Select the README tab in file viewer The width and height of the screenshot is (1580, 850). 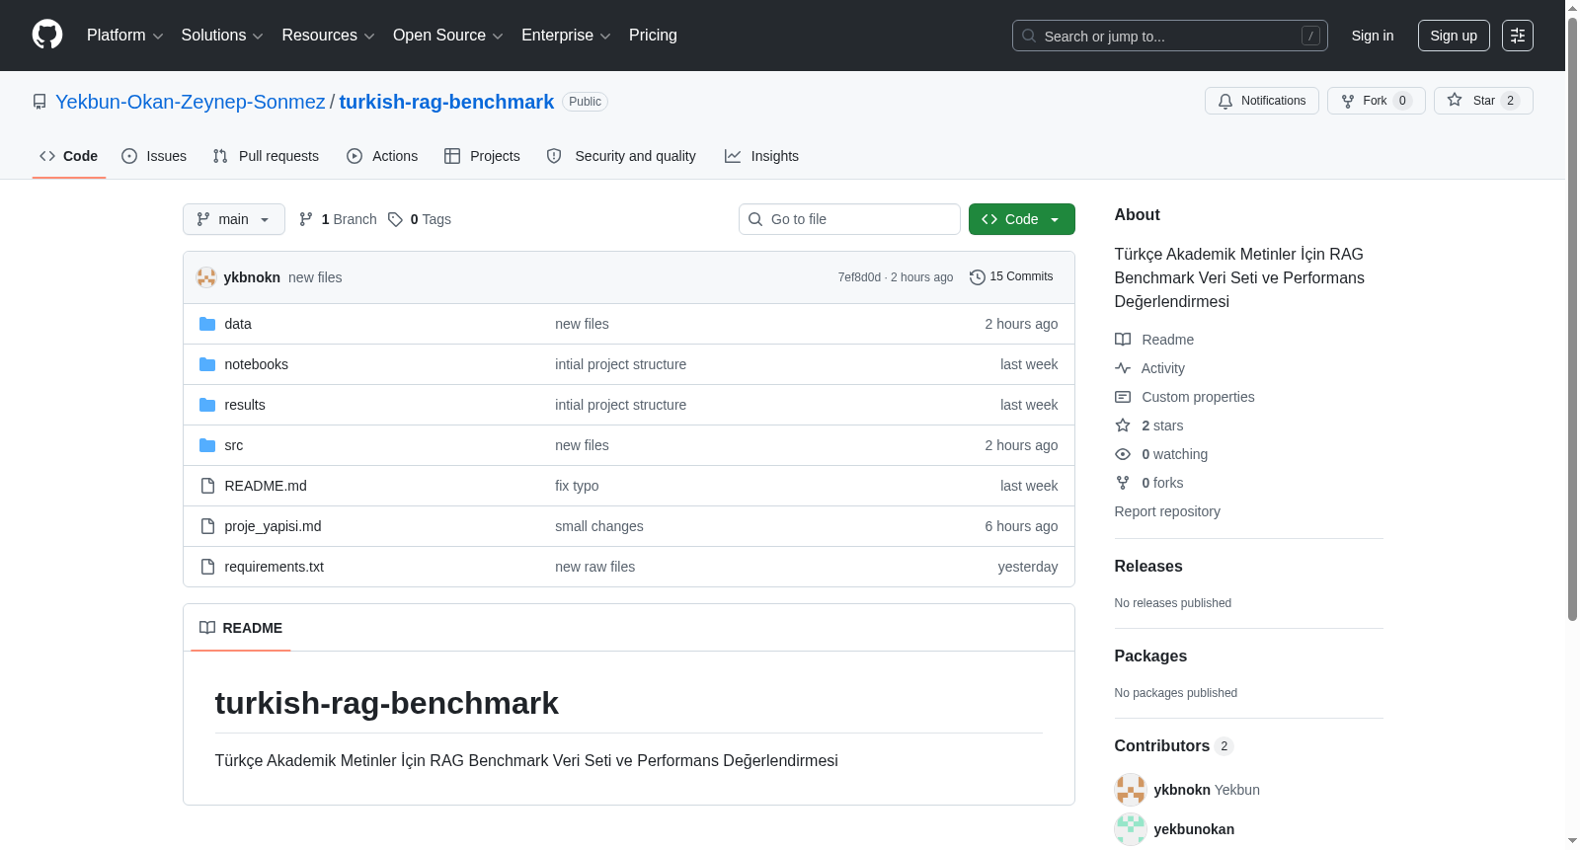click(241, 628)
